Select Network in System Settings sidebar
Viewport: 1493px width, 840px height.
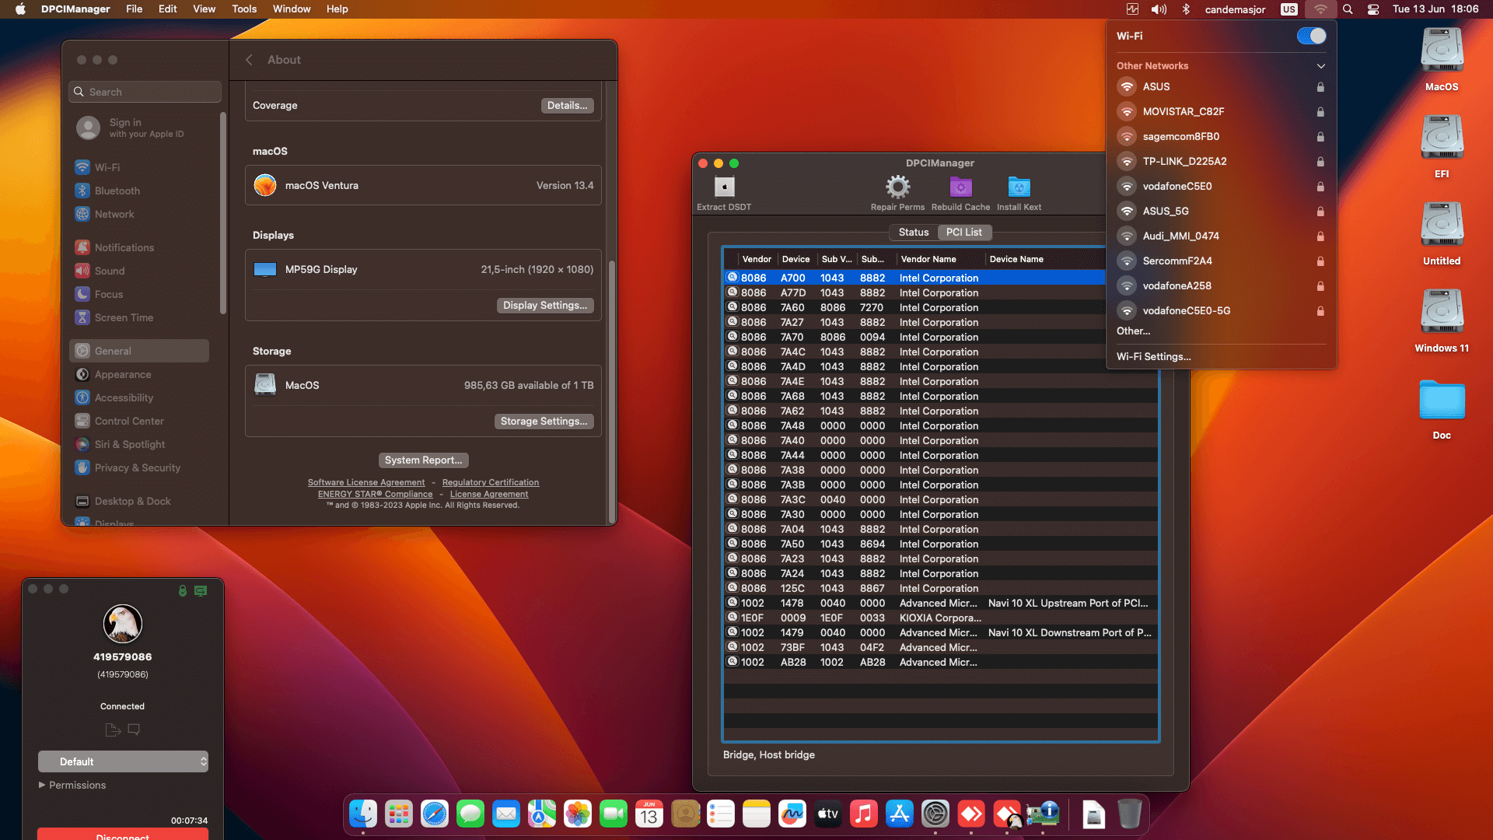point(114,214)
